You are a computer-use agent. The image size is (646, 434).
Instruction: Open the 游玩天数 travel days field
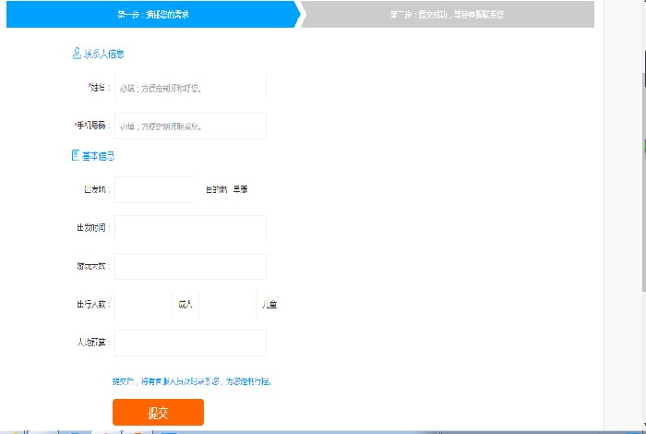pyautogui.click(x=190, y=266)
